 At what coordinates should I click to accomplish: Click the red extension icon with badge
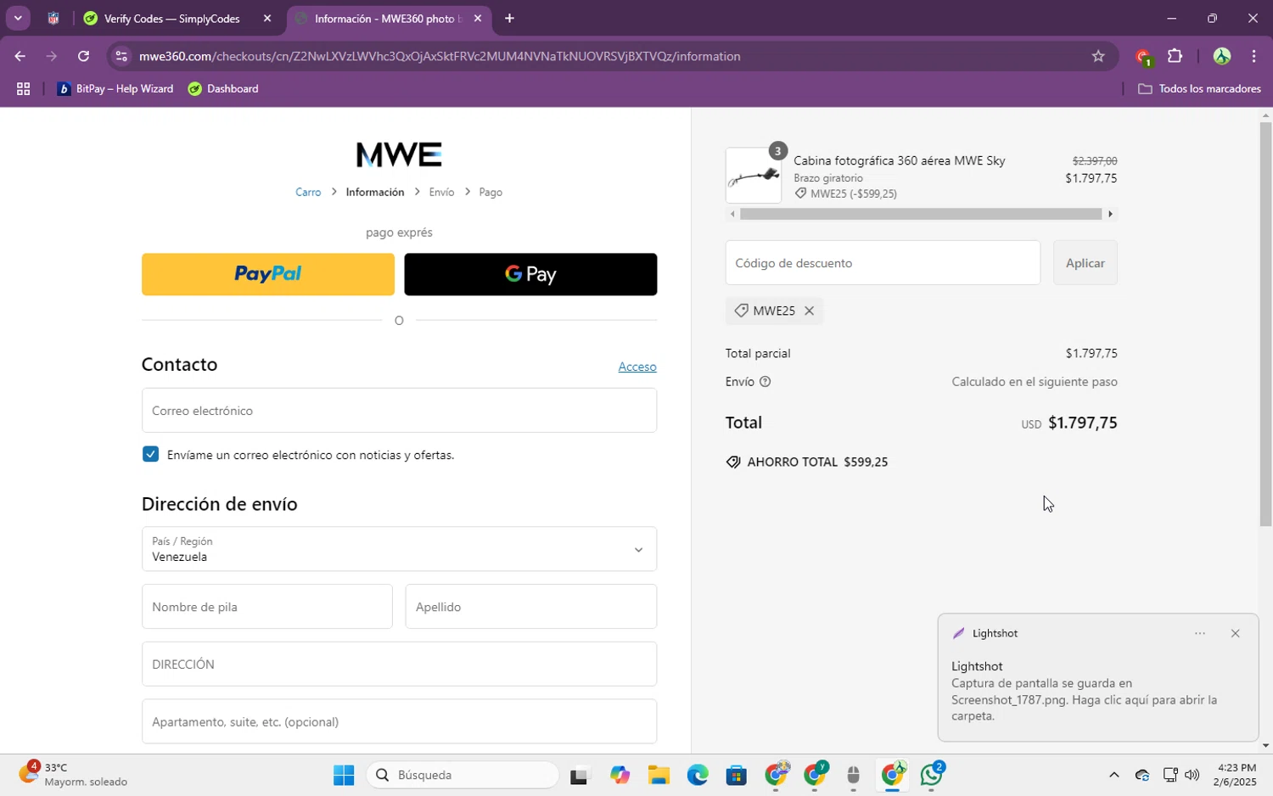tap(1143, 58)
